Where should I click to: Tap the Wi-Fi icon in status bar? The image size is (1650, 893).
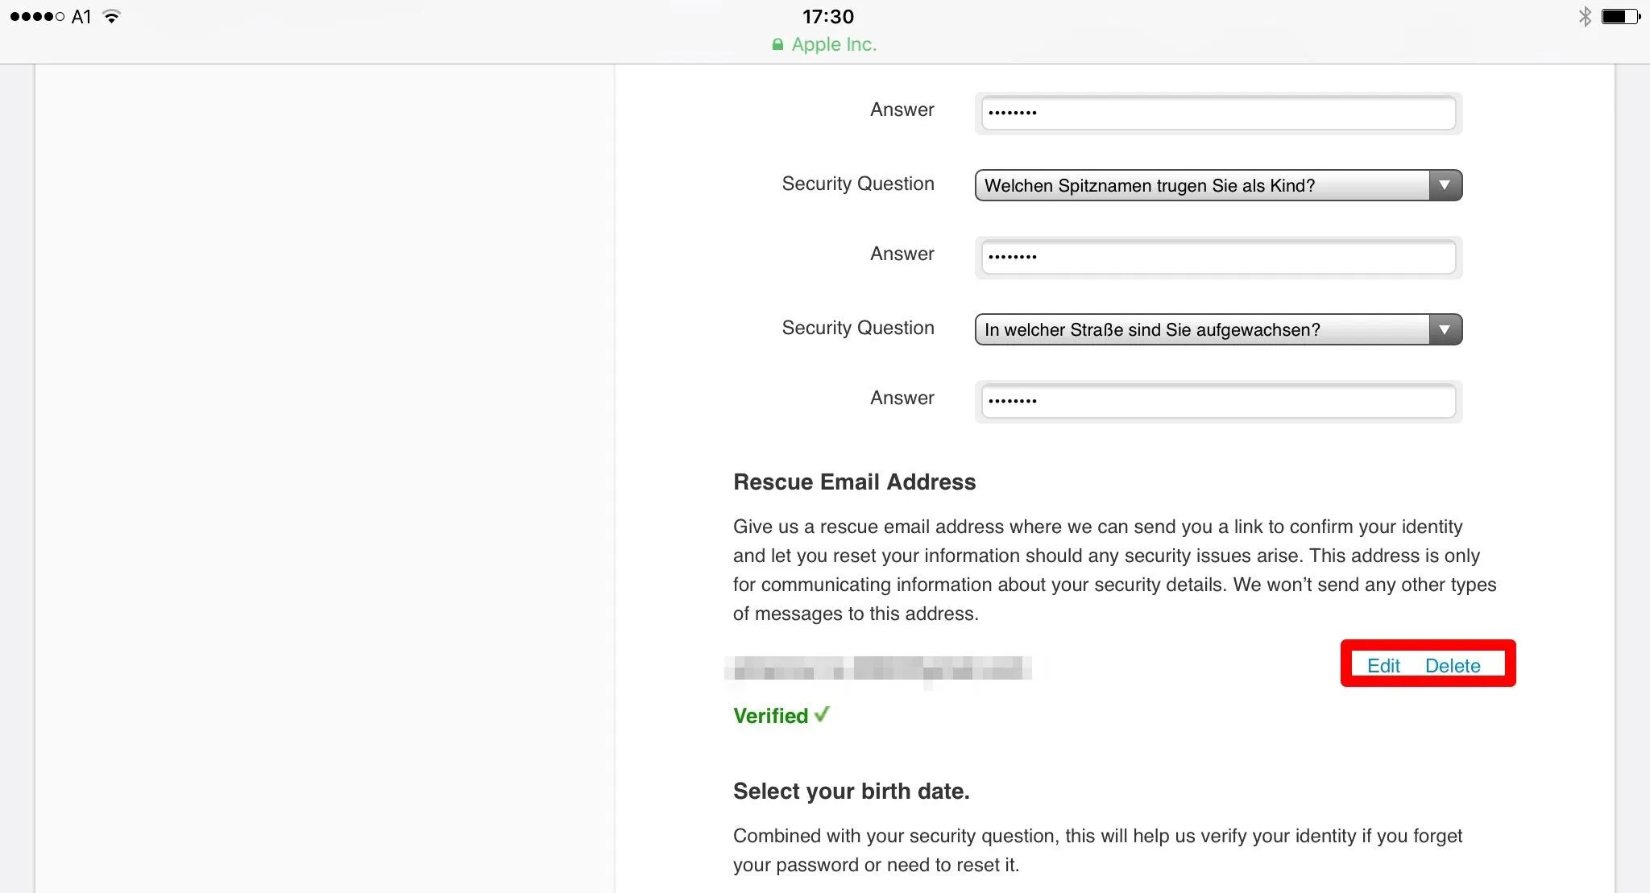click(x=112, y=16)
